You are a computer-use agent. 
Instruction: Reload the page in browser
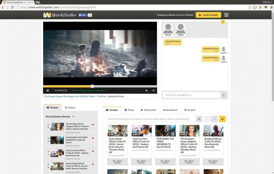click(x=12, y=7)
